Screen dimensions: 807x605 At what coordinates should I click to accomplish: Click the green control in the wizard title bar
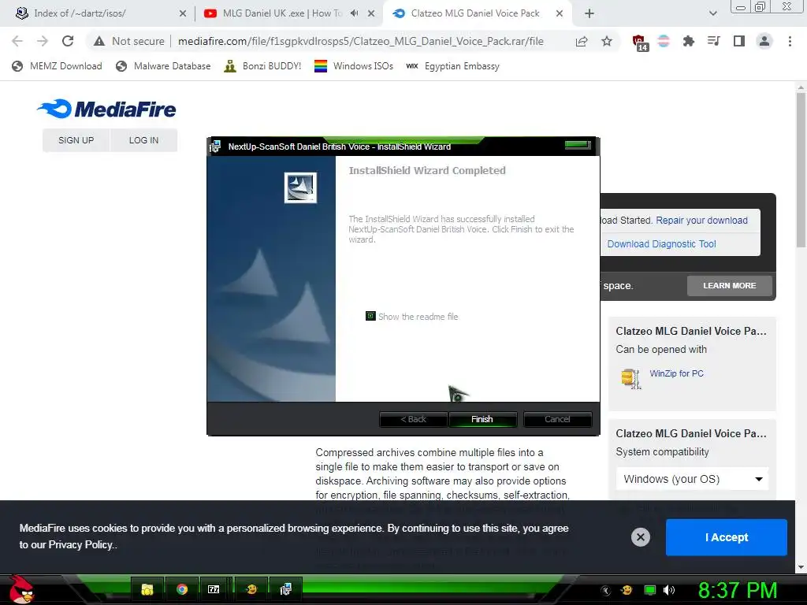578,145
